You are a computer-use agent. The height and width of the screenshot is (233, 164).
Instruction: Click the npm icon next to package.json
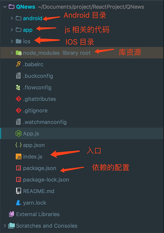coord(19,168)
